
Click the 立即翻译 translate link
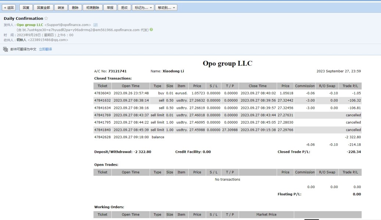click(x=46, y=49)
